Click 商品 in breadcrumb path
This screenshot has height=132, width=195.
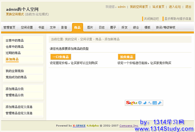coord(99,39)
